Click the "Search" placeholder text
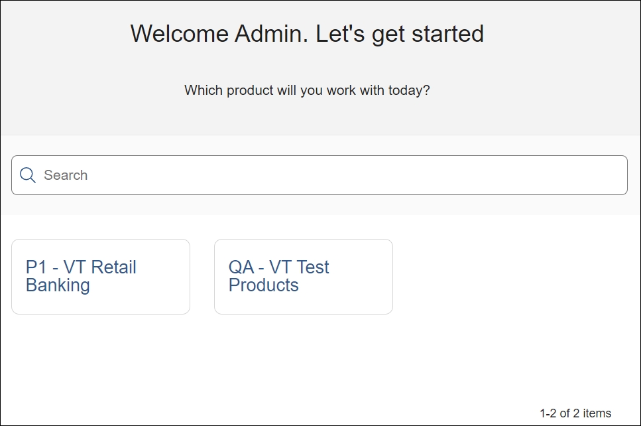Viewport: 641px width, 426px height. click(66, 175)
